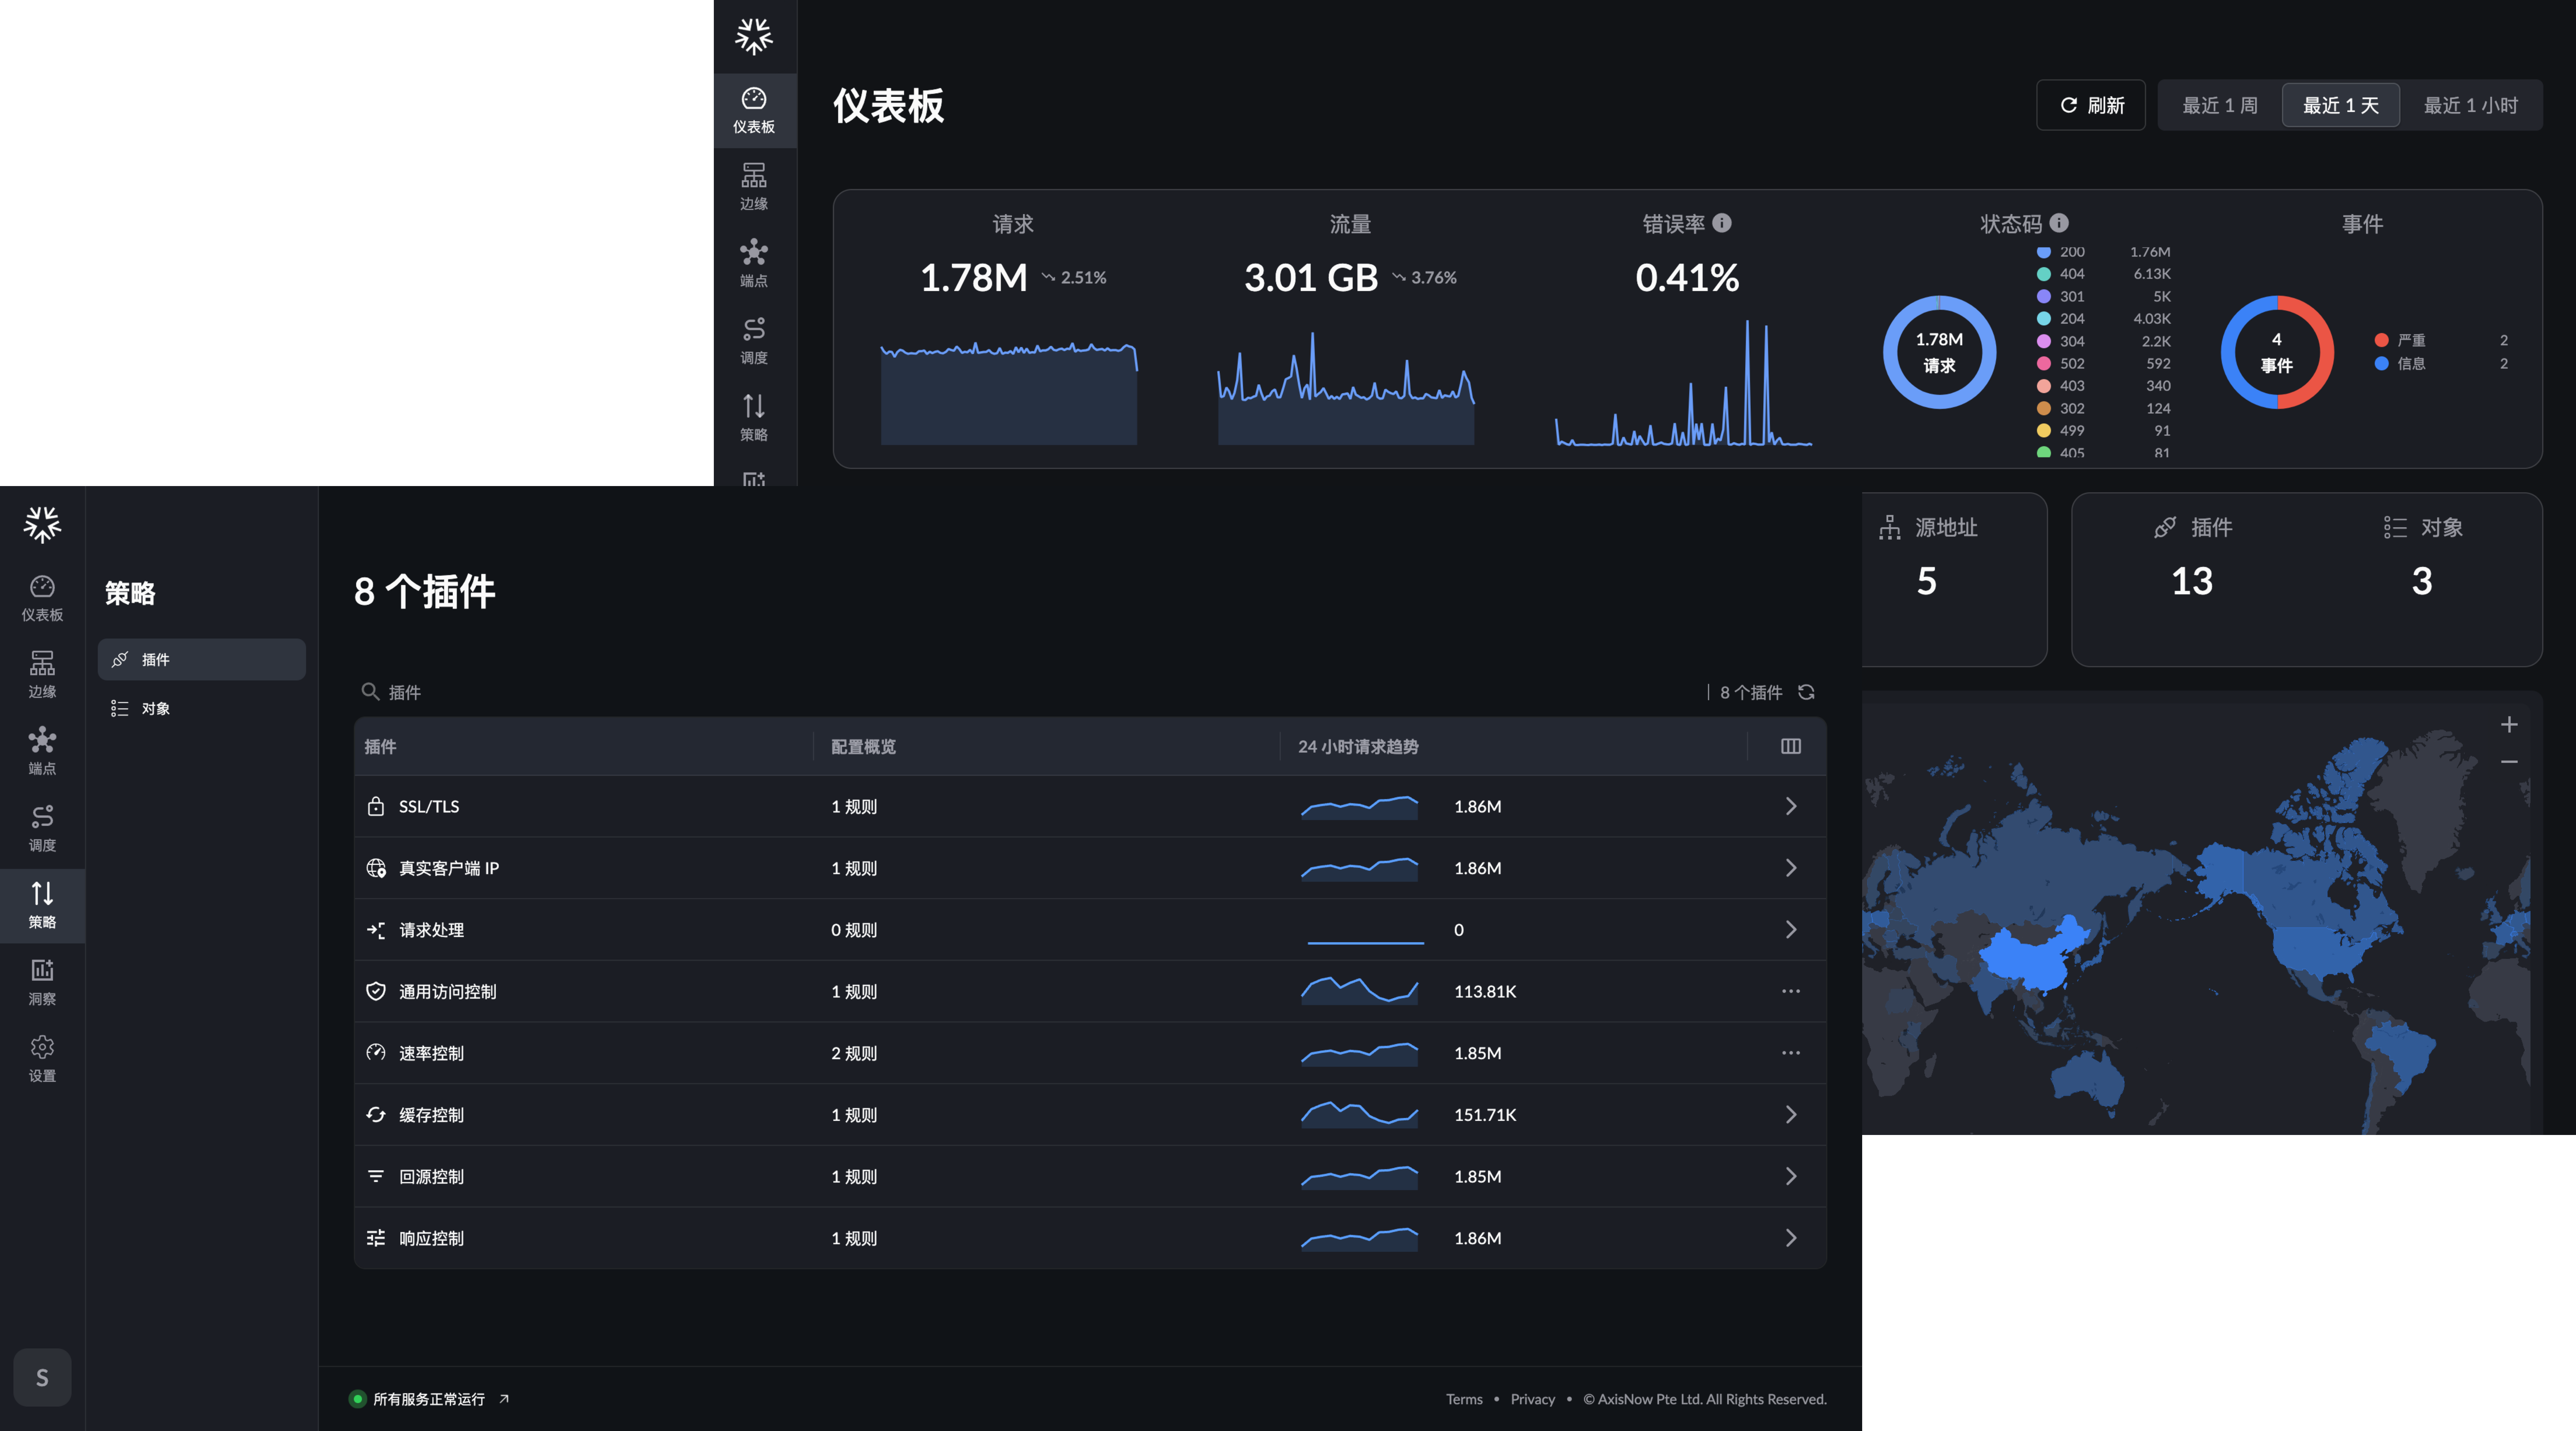Image resolution: width=2576 pixels, height=1431 pixels.
Task: Expand the SSL/TLS plugin row chevron
Action: pos(1791,806)
